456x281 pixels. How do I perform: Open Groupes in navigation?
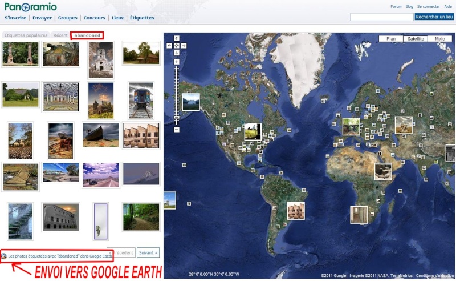[67, 18]
